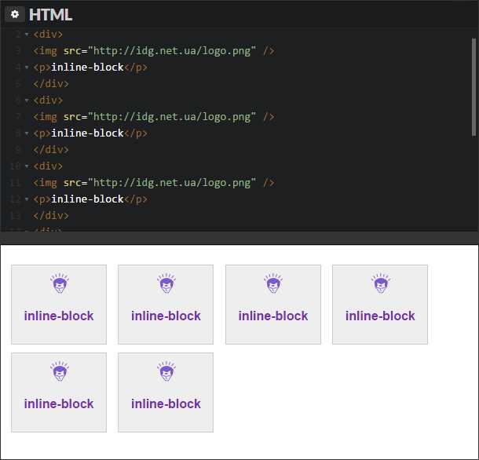Collapse the first div fold arrow
The image size is (479, 460).
(27, 35)
